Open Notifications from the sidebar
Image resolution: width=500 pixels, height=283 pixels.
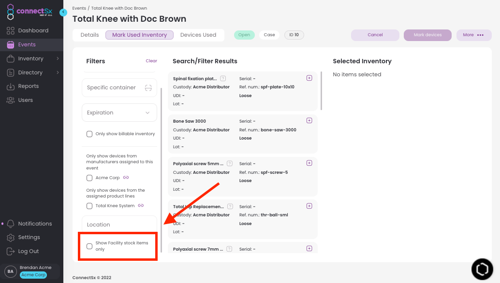click(36, 224)
